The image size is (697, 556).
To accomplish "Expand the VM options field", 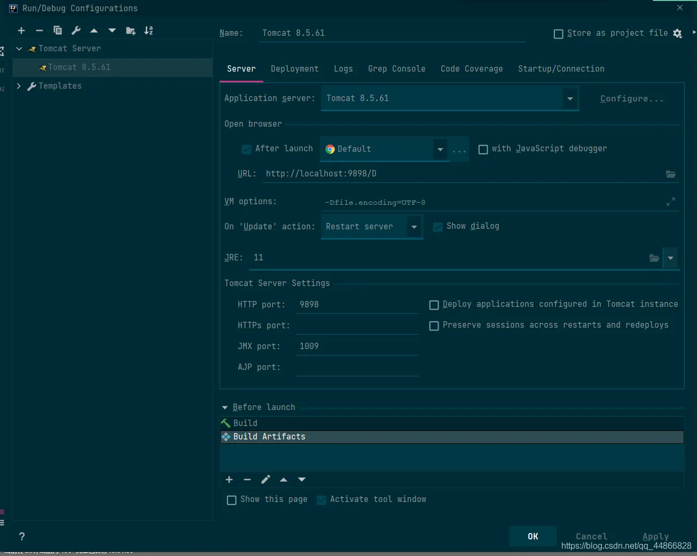I will [x=671, y=202].
